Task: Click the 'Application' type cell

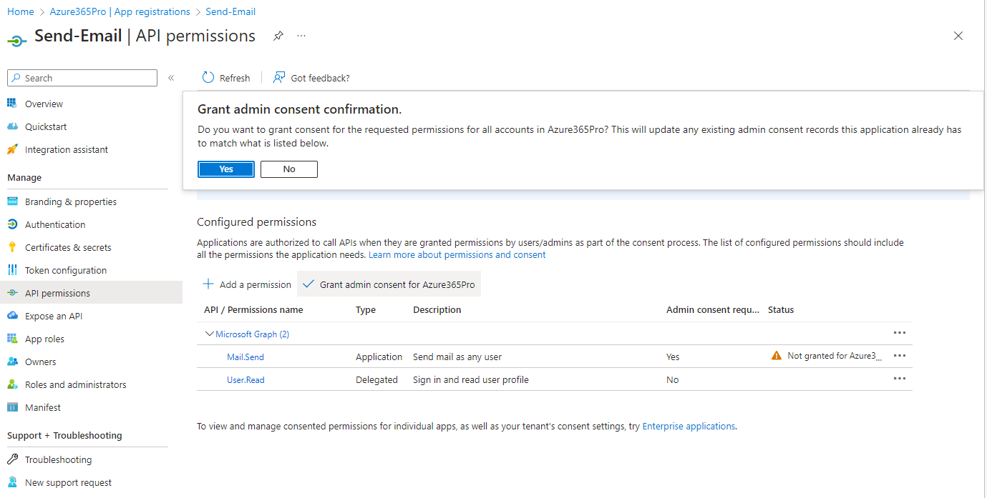Action: pos(379,357)
